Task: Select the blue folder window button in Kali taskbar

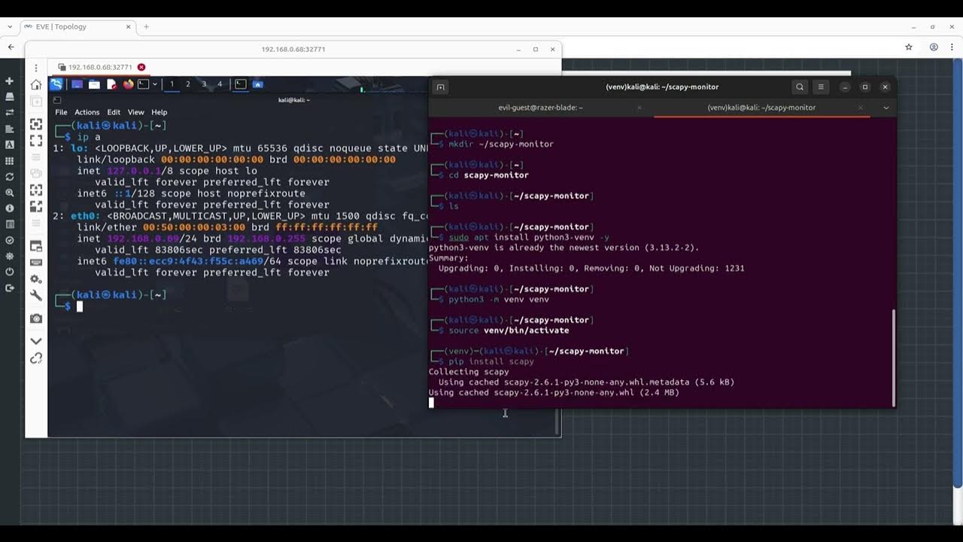Action: [x=257, y=84]
